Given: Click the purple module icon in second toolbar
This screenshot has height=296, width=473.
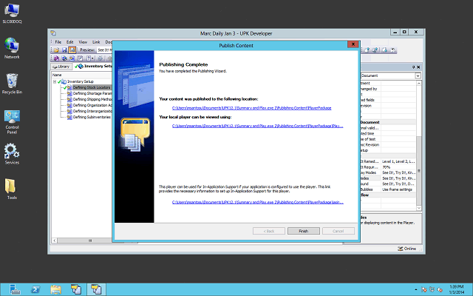Looking at the screenshot, I should tap(56, 58).
